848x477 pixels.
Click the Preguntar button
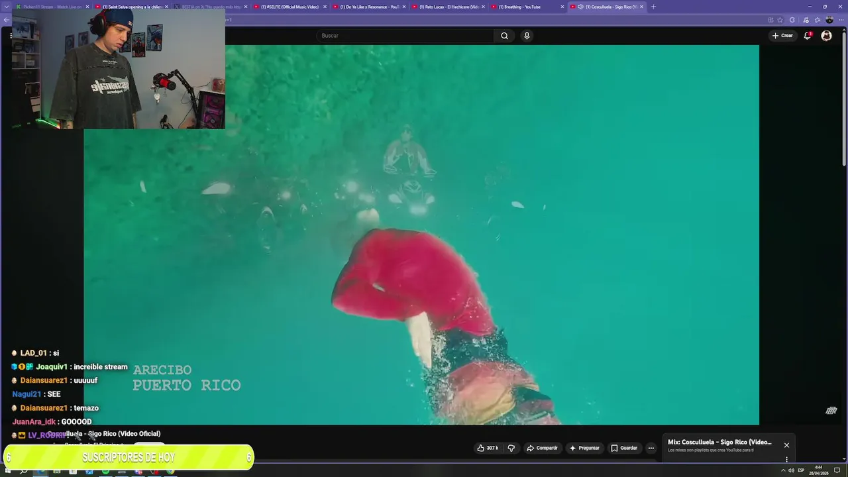click(584, 448)
